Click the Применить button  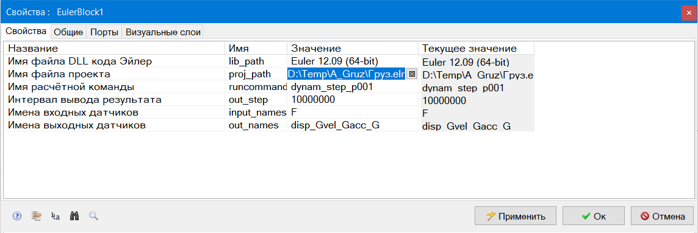click(x=516, y=216)
